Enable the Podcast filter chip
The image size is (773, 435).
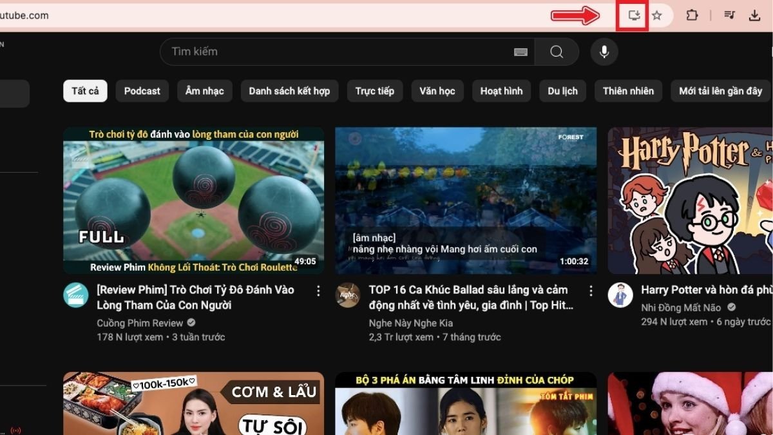pyautogui.click(x=142, y=91)
